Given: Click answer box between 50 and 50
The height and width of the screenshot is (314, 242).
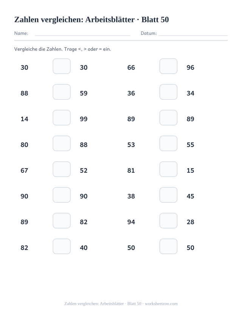Looking at the screenshot, I should click(168, 246).
